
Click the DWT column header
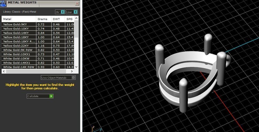click(58, 19)
